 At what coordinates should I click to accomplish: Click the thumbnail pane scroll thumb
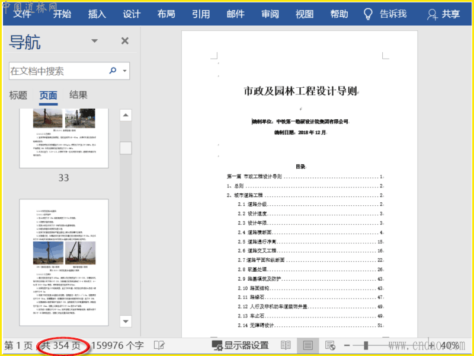click(126, 148)
